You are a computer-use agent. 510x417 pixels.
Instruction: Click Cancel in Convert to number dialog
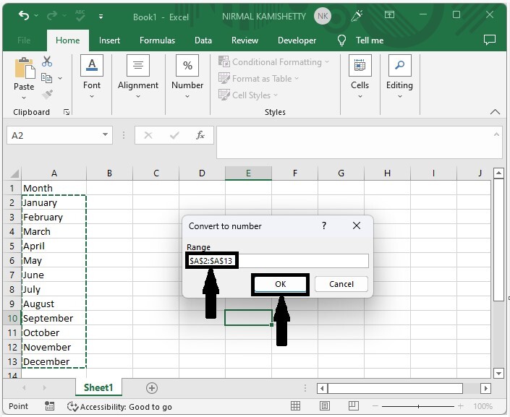[341, 284]
